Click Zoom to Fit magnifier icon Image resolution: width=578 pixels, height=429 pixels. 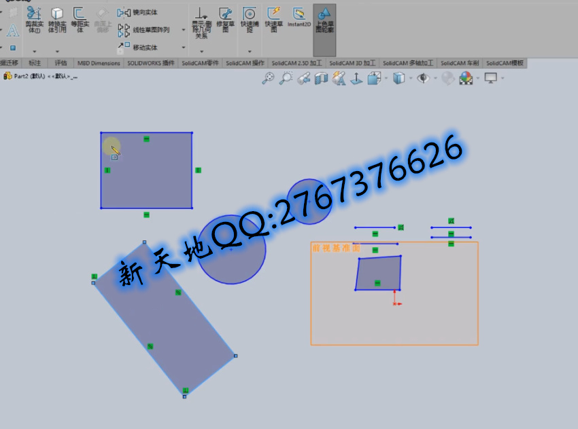coord(269,79)
